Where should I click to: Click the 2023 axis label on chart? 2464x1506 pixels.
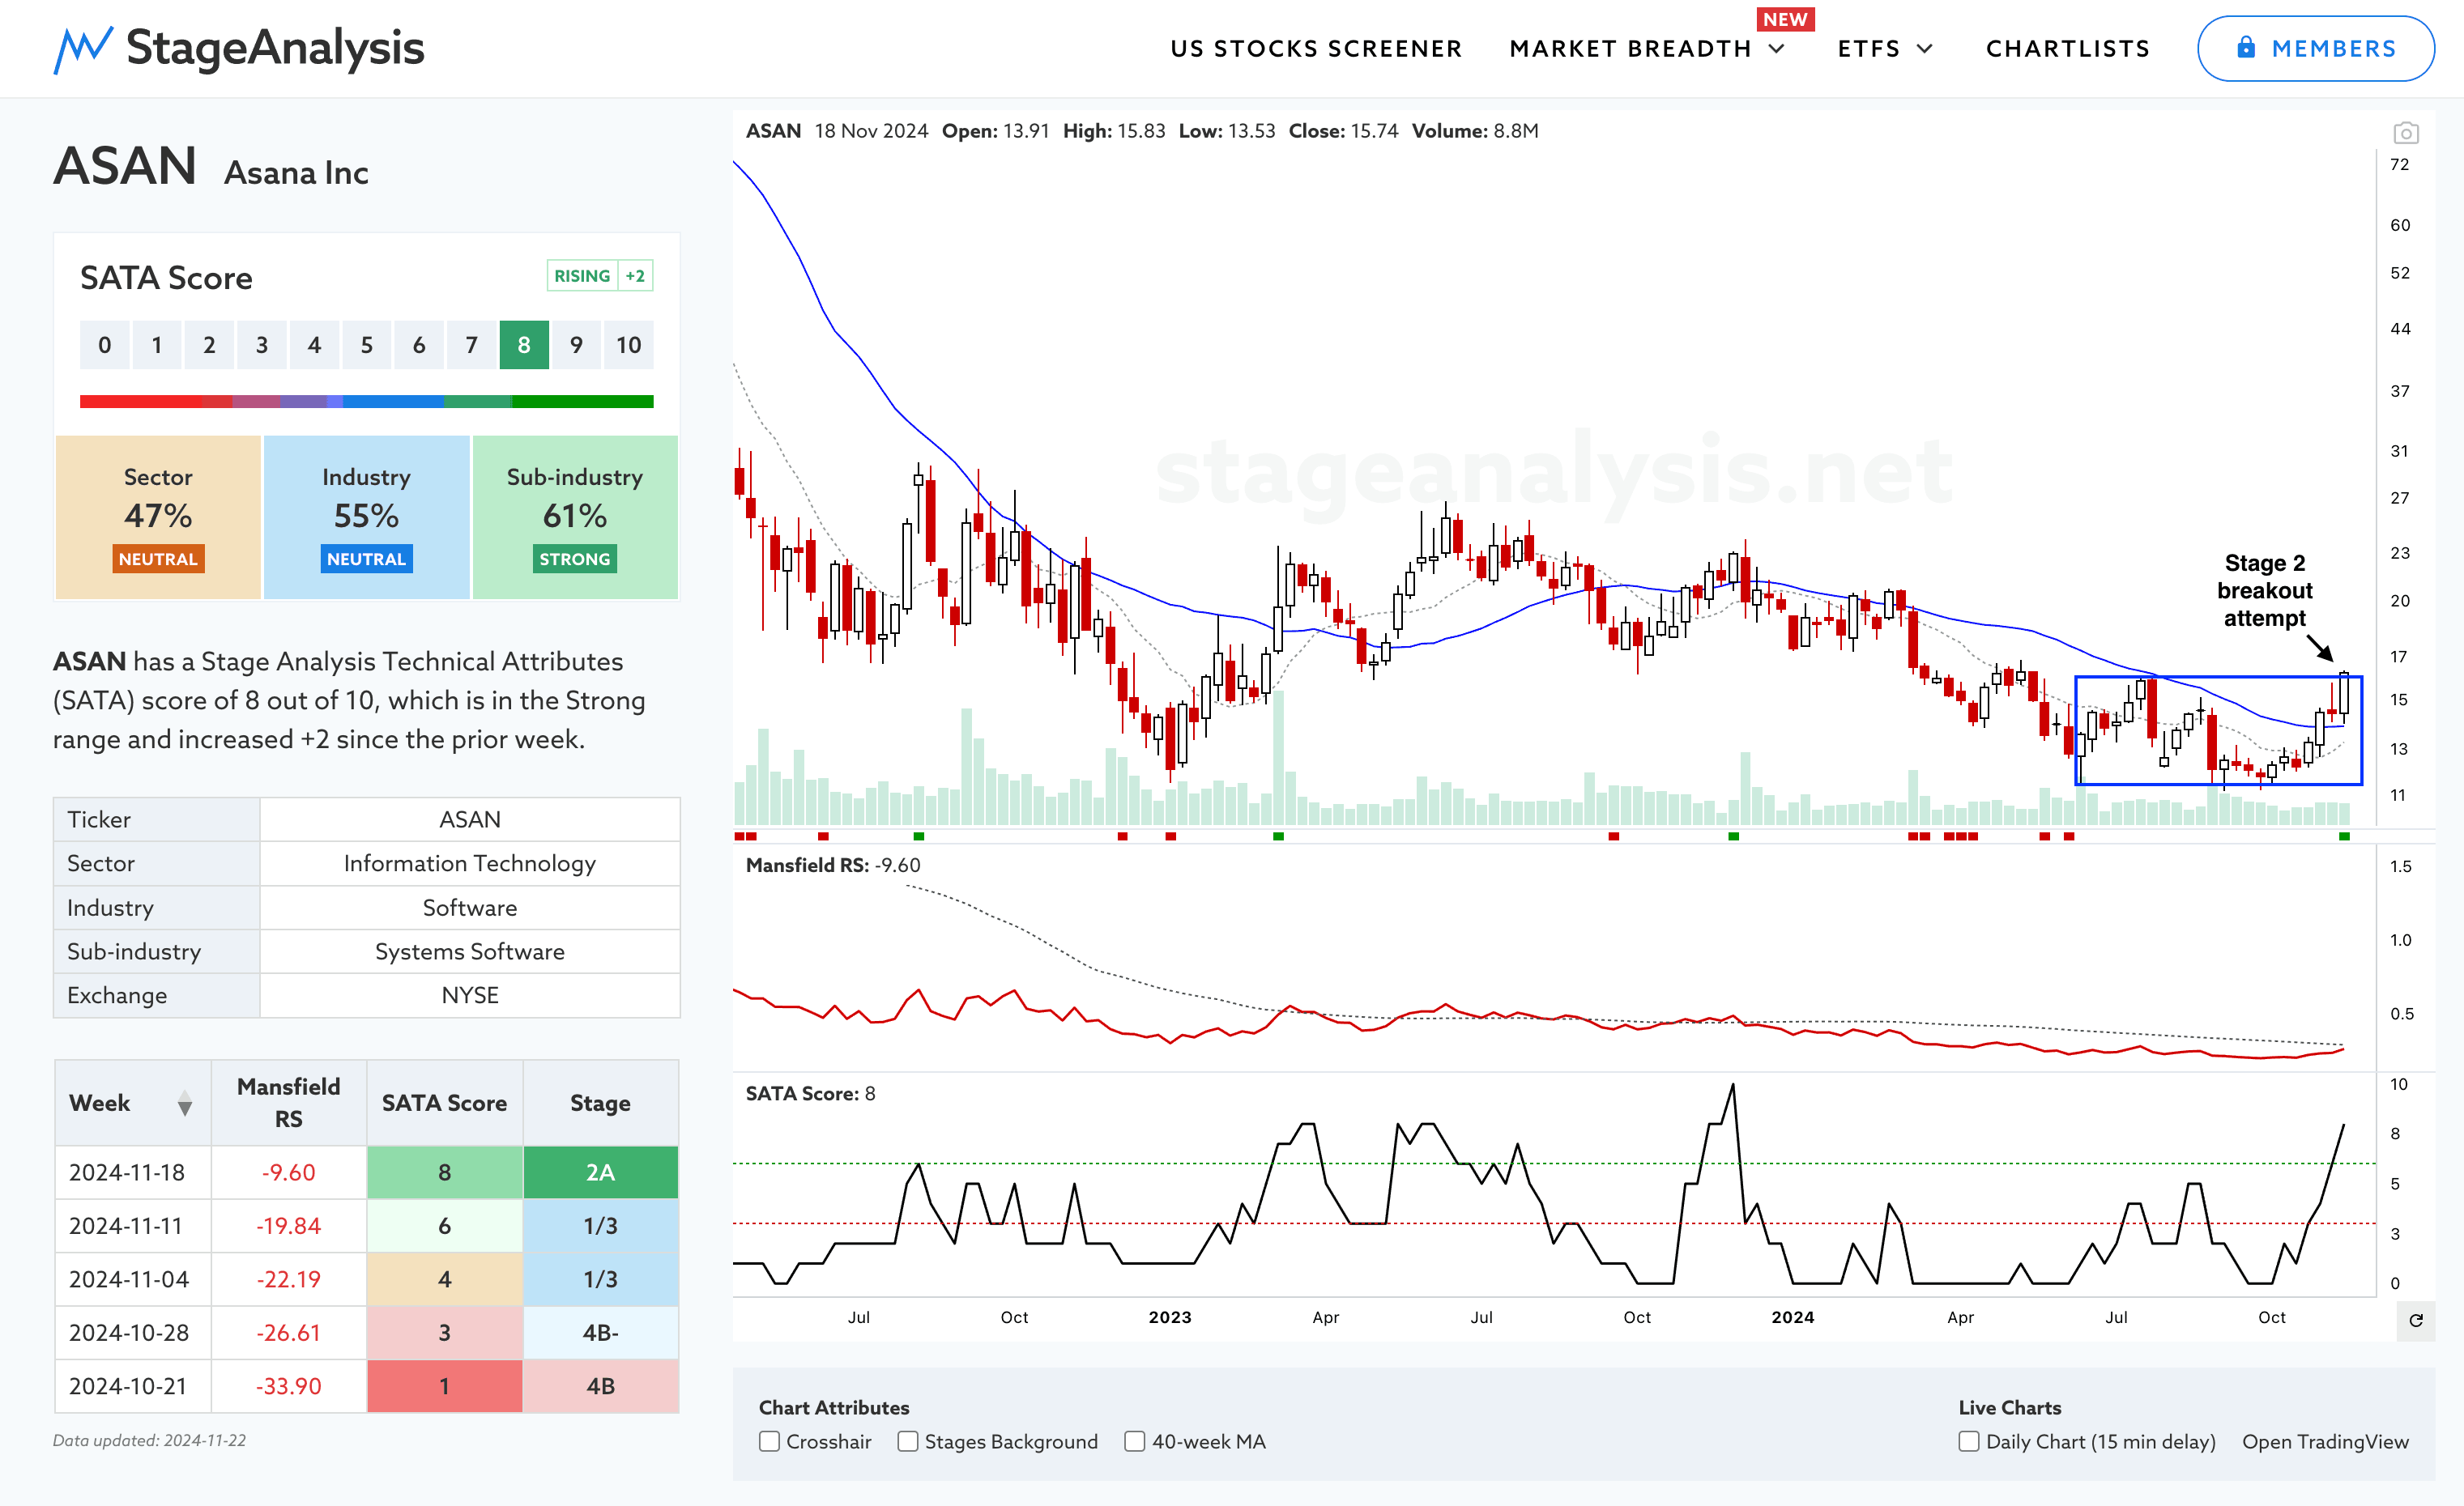pyautogui.click(x=1170, y=1317)
